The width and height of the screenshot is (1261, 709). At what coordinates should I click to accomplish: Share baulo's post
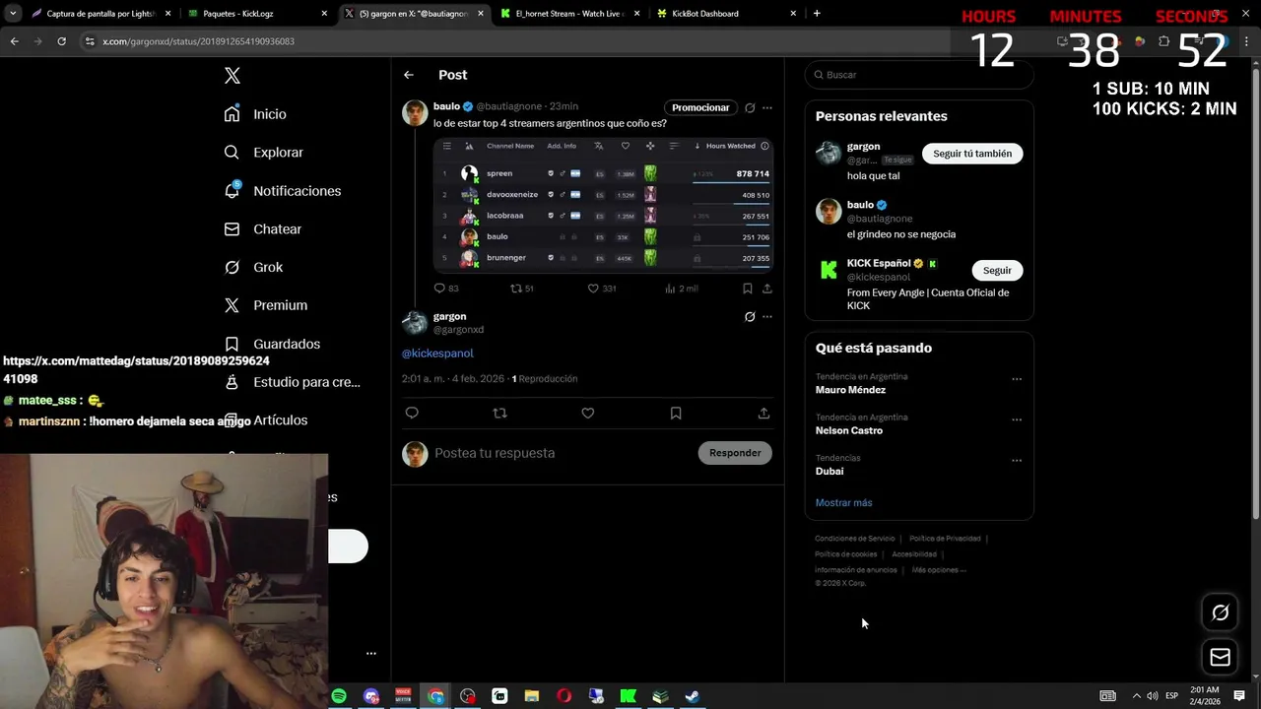pos(767,289)
